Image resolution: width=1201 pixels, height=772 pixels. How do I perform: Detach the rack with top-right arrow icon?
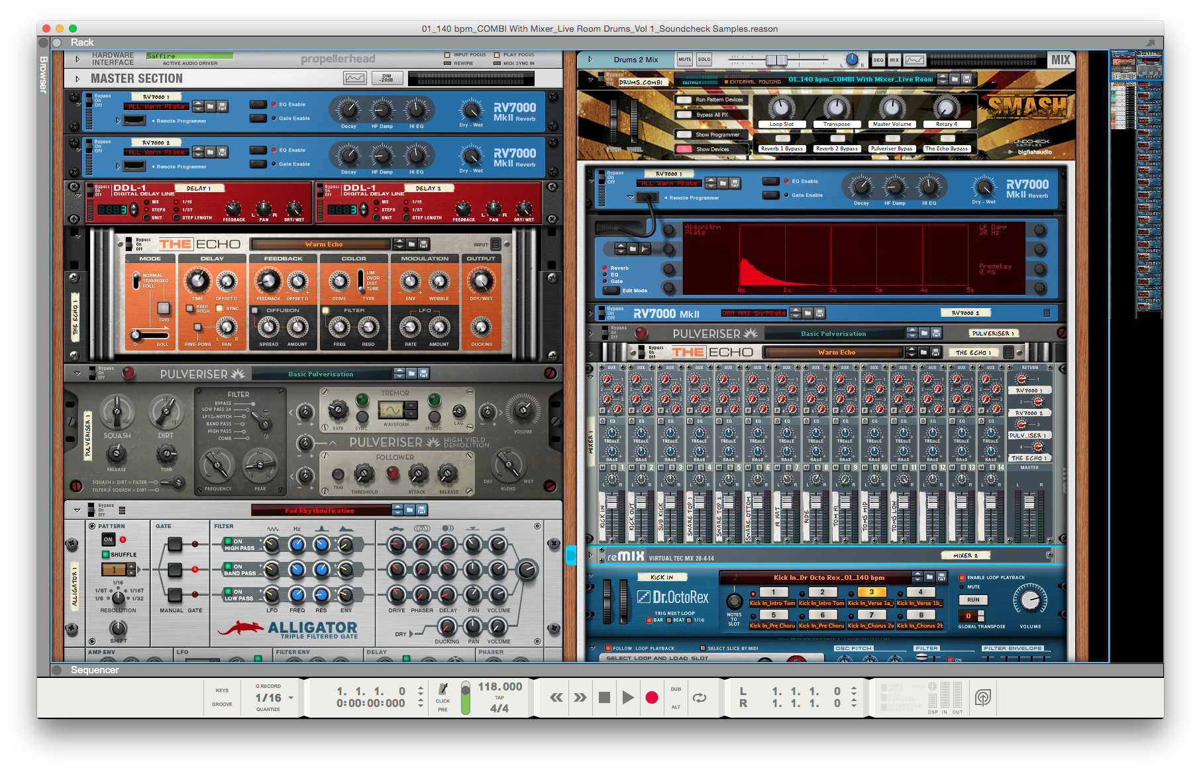click(1150, 42)
